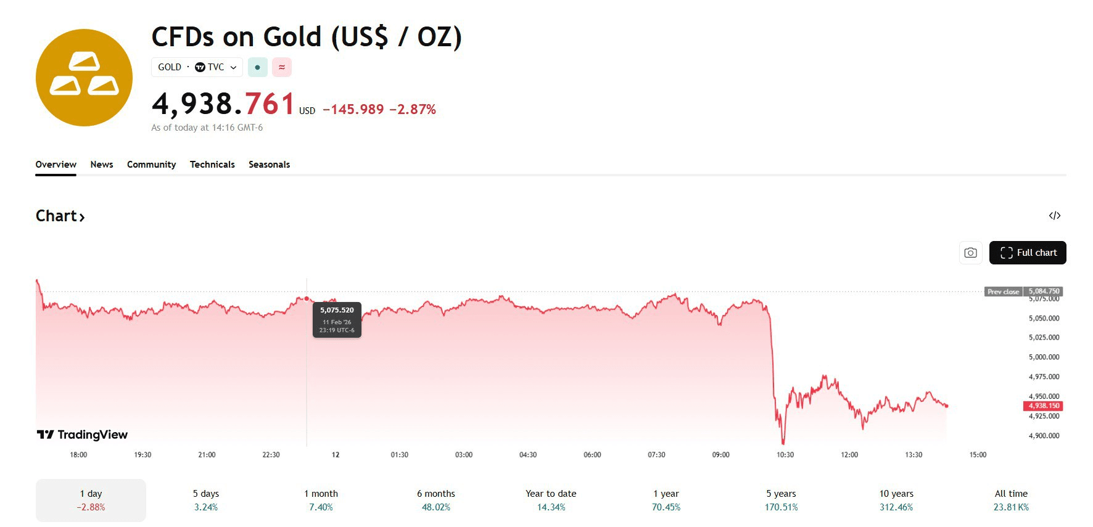1093x527 pixels.
Task: Show the All time range
Action: [x=1011, y=500]
